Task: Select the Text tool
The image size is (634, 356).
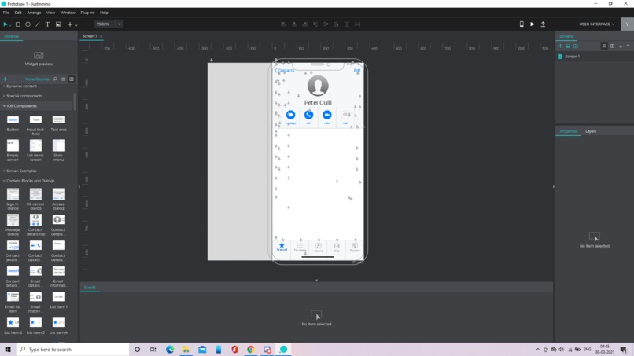Action: [47, 24]
